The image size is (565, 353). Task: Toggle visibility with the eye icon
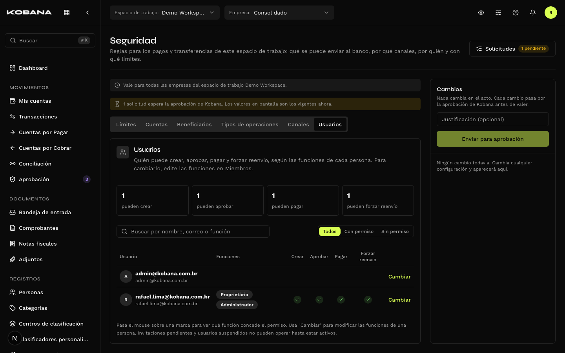[x=481, y=13]
